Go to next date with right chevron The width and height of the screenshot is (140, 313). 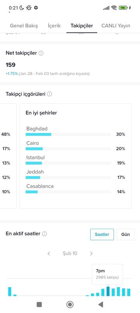point(91,254)
